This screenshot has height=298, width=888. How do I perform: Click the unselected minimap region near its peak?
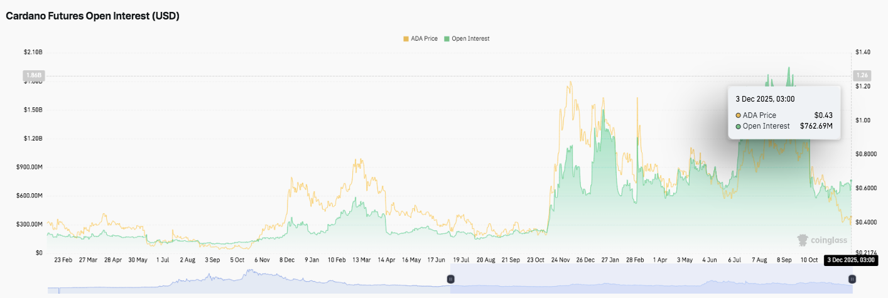pos(251,276)
